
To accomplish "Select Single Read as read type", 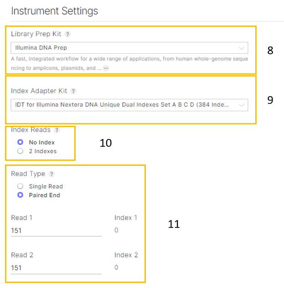I will tap(20, 186).
